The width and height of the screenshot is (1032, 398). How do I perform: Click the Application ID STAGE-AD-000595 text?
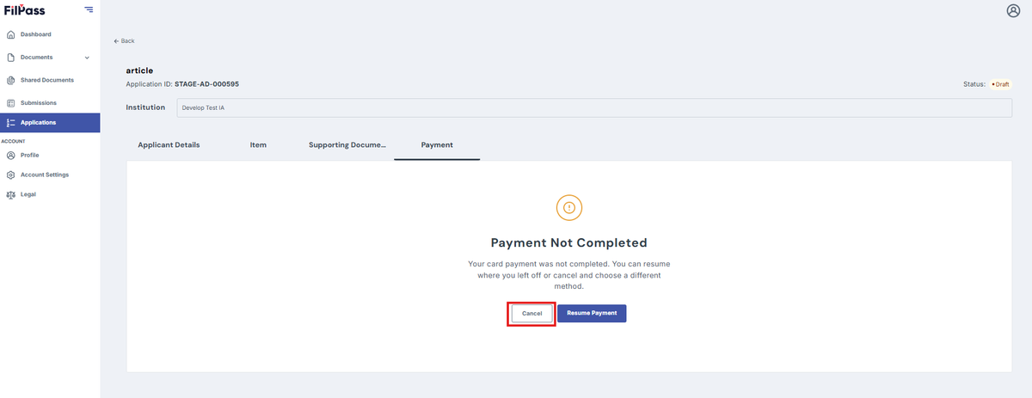click(x=182, y=84)
